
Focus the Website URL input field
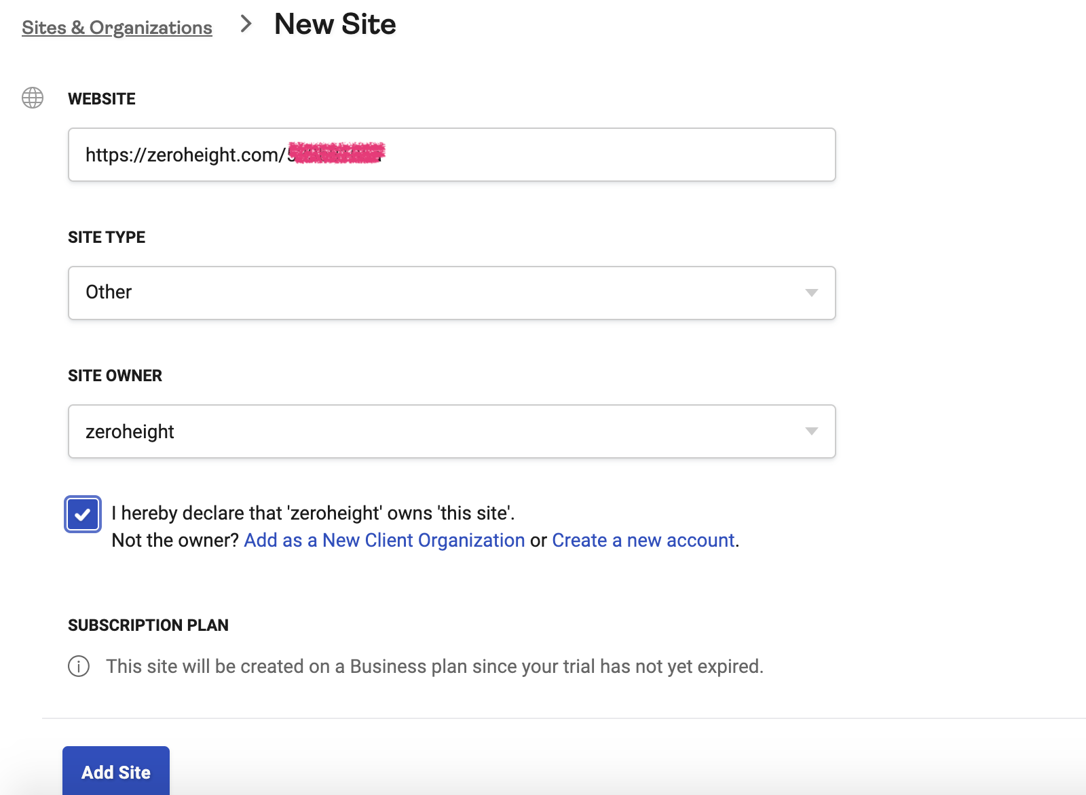(x=451, y=155)
